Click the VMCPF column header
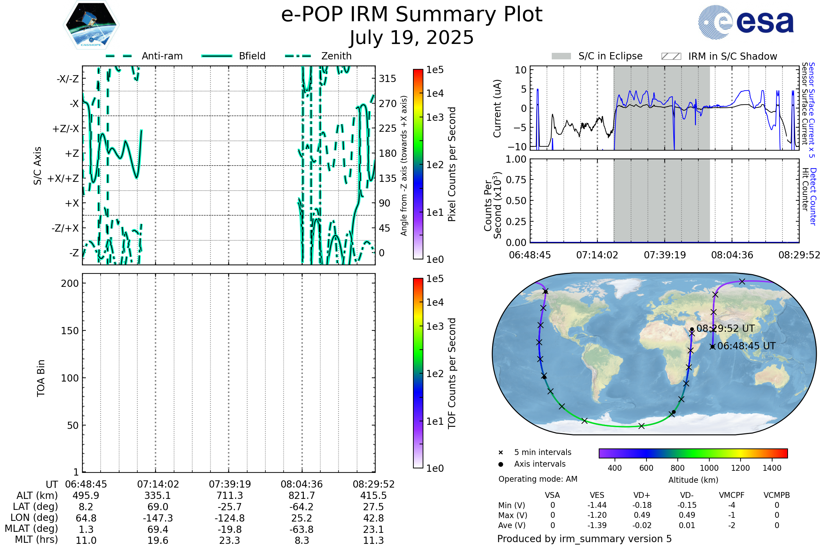This screenshot has height=549, width=824. [732, 495]
